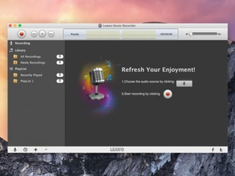Click the Newly Recordings folder icon

point(15,63)
